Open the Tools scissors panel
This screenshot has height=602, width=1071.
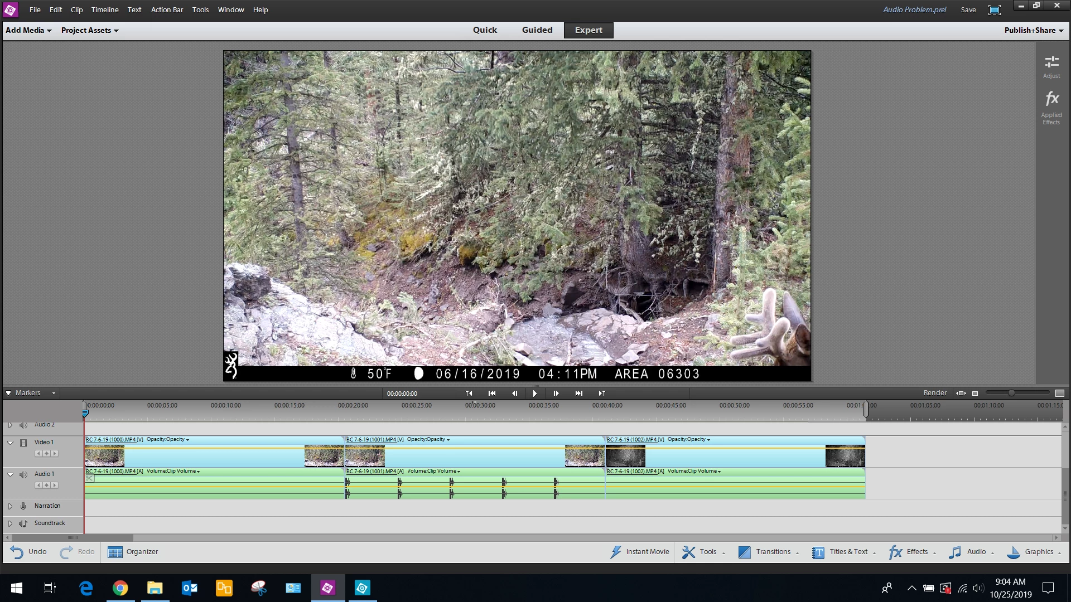pyautogui.click(x=689, y=552)
